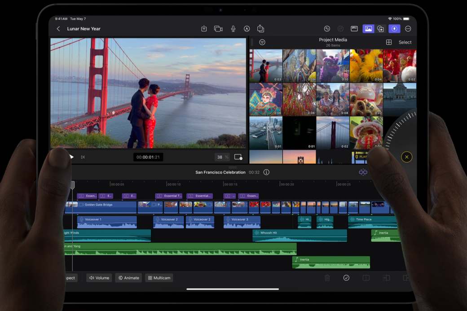Step to next frame in viewer
The width and height of the screenshot is (467, 311).
(x=83, y=157)
